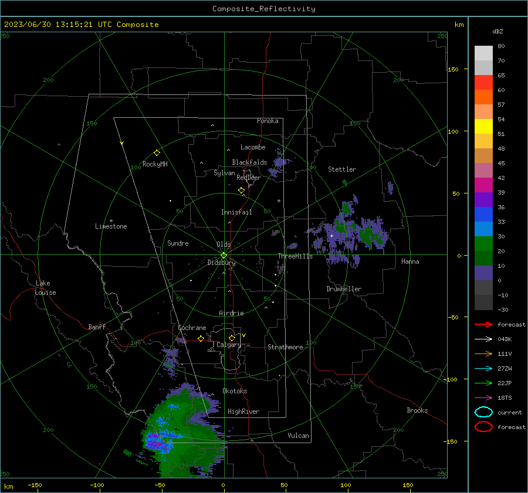The height and width of the screenshot is (493, 528).
Task: Click the red forecast arrow in legend
Action: (x=483, y=324)
